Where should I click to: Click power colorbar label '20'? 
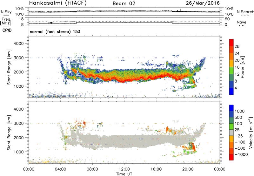coord(237,60)
